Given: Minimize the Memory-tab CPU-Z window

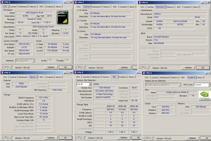Looking at the screenshot, I should pyautogui.click(x=65, y=73).
